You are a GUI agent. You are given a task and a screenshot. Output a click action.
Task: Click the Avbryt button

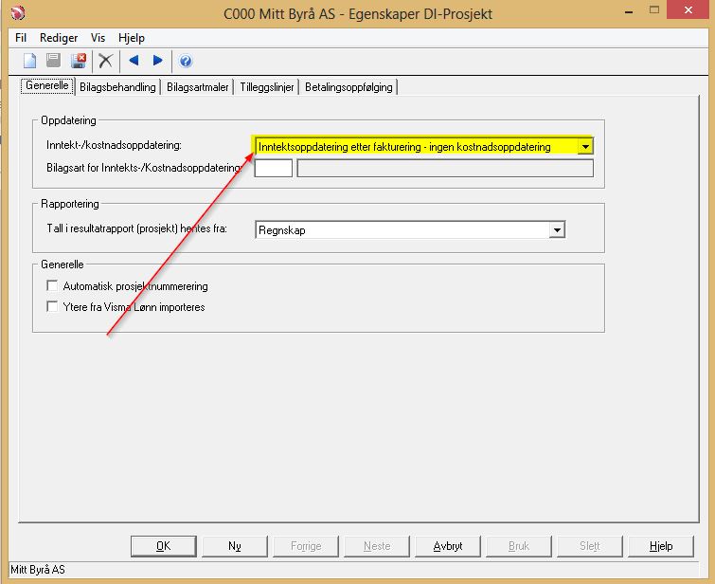[x=448, y=546]
